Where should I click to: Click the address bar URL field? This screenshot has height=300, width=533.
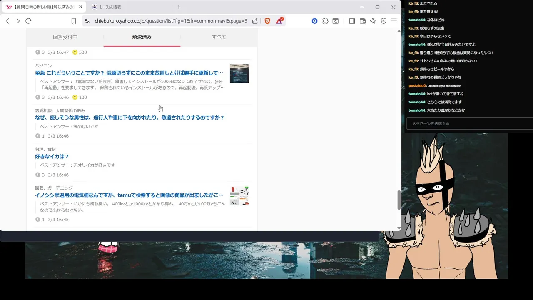click(x=171, y=21)
